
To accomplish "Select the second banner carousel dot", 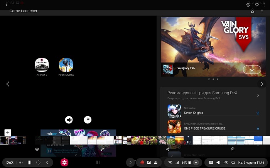I will 213,79.
